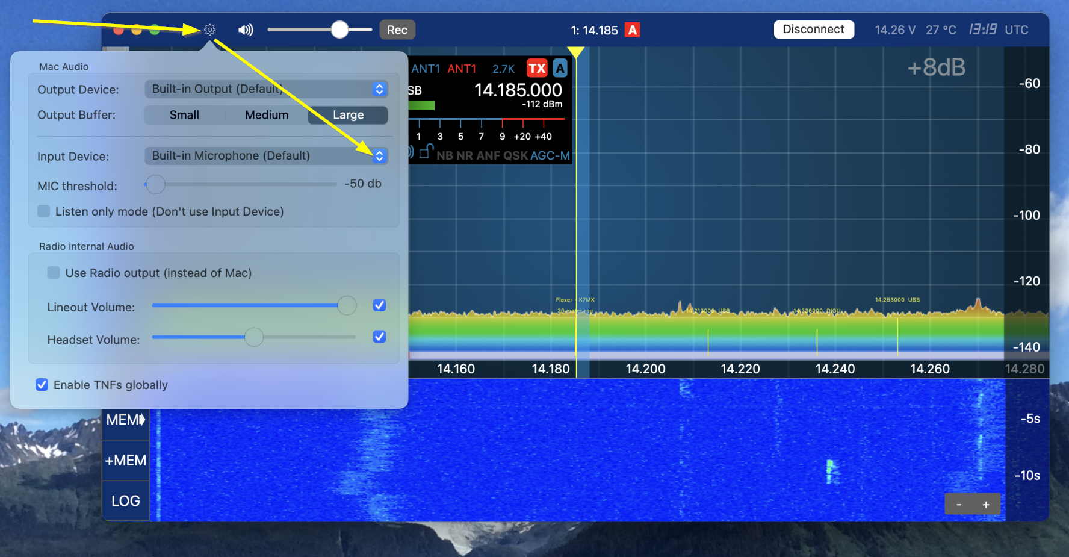Select Small output buffer segment
This screenshot has width=1069, height=557.
184,115
